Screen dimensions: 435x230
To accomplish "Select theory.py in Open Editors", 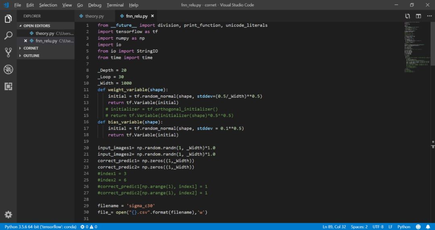I will click(46, 33).
